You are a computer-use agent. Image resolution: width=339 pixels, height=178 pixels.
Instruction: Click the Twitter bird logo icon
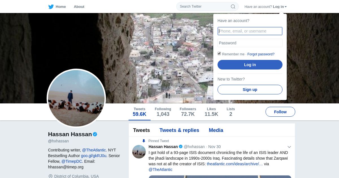pyautogui.click(x=51, y=7)
